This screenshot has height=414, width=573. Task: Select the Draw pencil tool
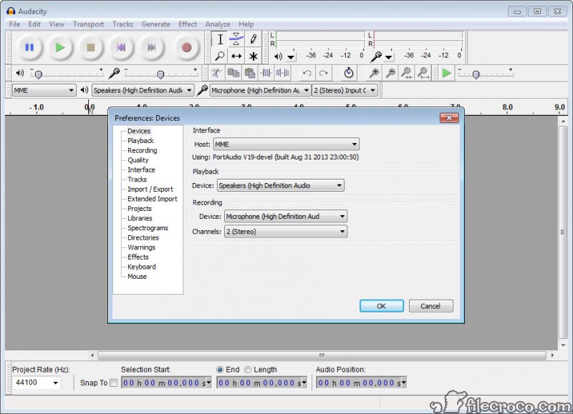253,39
